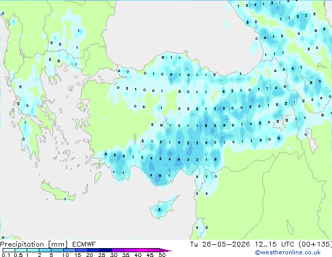
Task: Click the 0.1–0.5 mm lightest cyan legend swatch
Action: pyautogui.click(x=9, y=250)
